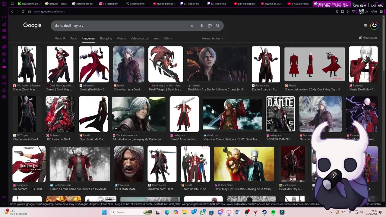This screenshot has height=217, width=386.
Task: Open Steam from taskbar
Action: 264,212
